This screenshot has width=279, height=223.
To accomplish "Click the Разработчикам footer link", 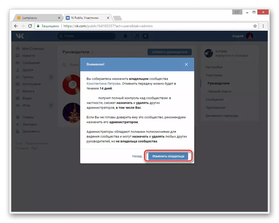I will [37, 143].
